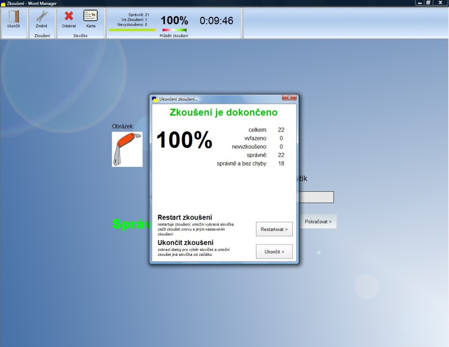Click the large 100% result in dialog
This screenshot has height=347, width=449.
tap(184, 140)
